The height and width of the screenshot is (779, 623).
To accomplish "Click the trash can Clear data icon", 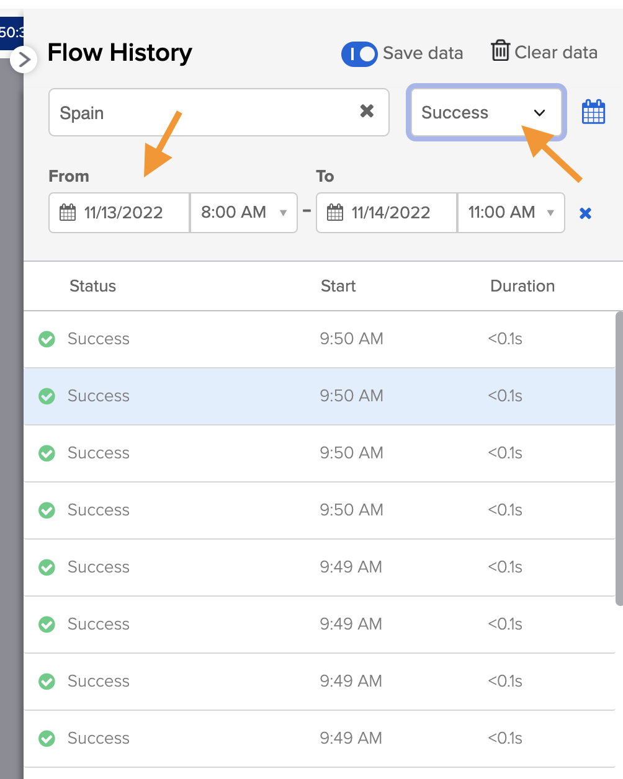I will (500, 51).
